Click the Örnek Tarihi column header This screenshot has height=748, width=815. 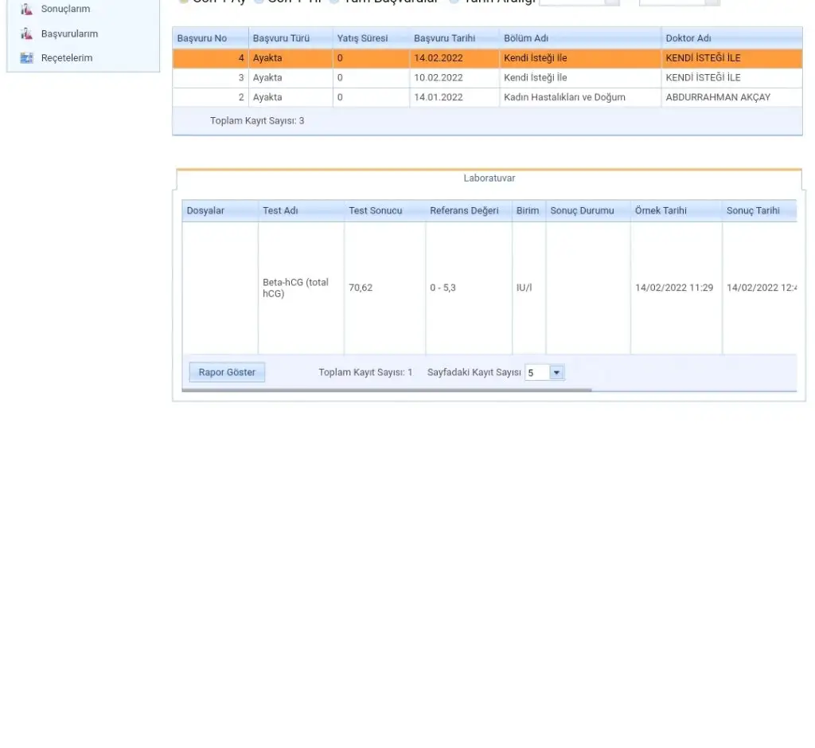tap(661, 211)
